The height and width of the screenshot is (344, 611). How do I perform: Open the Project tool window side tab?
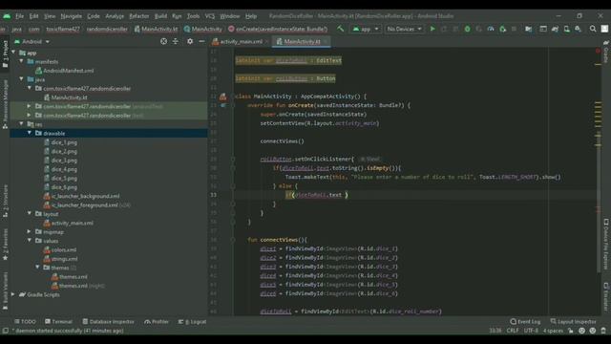click(x=5, y=54)
